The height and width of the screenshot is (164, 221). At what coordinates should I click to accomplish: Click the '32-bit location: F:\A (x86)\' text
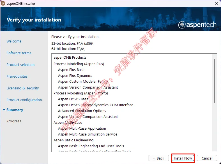(72, 44)
